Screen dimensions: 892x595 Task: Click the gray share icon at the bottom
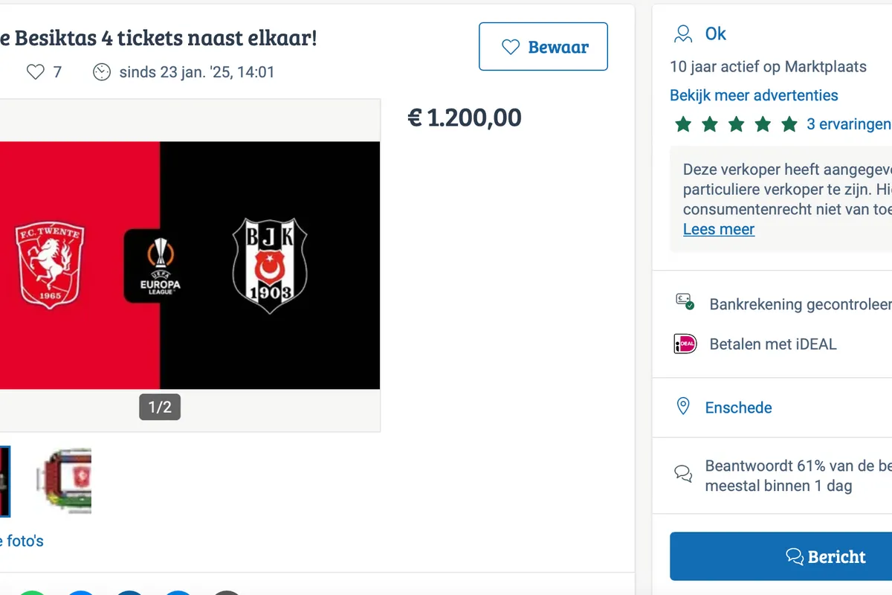(227, 592)
